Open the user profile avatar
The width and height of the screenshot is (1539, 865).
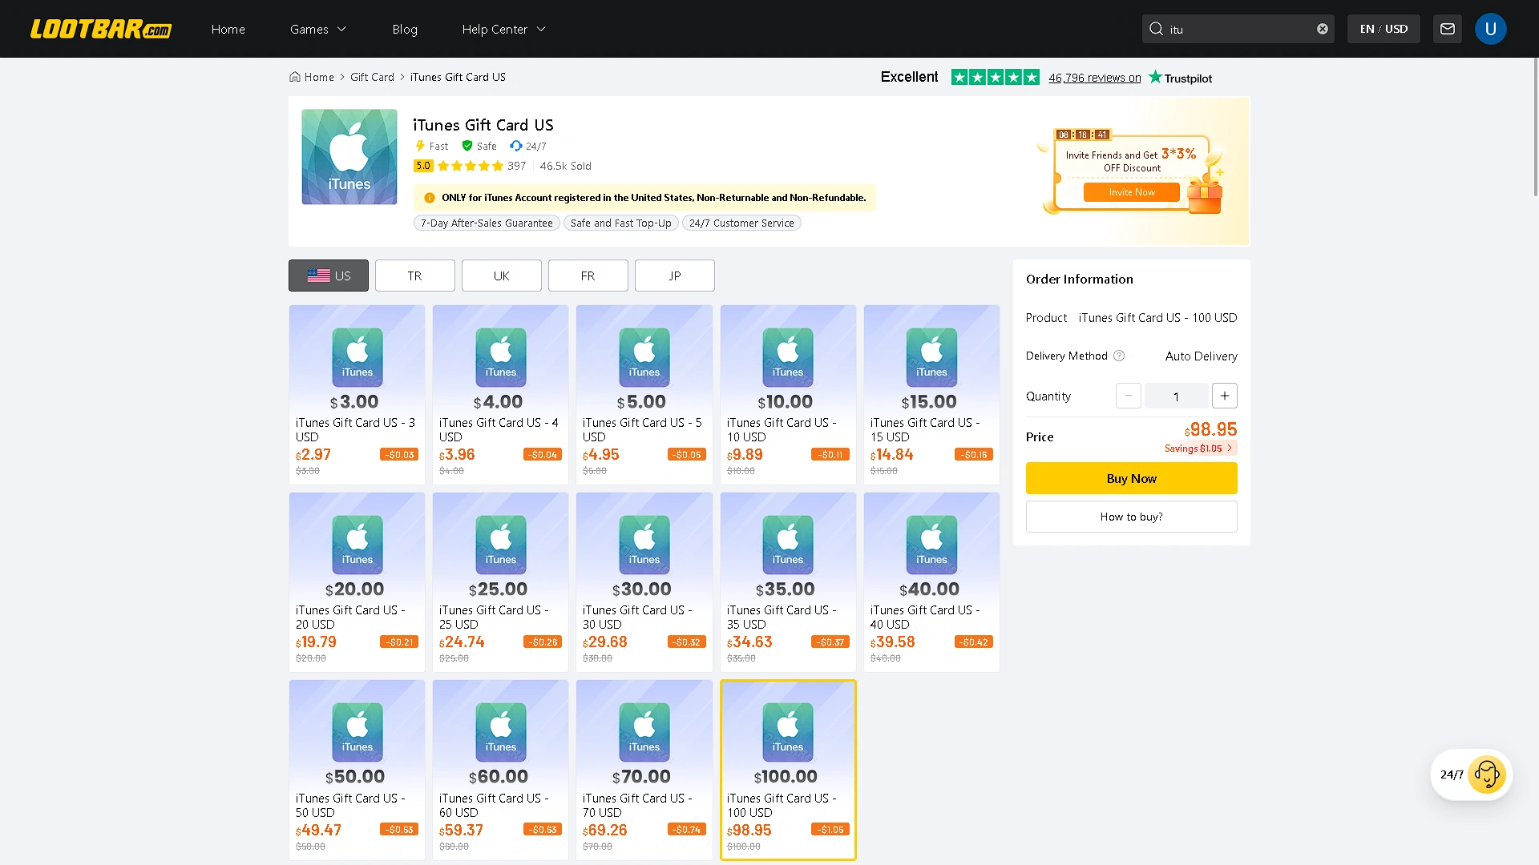[x=1491, y=29]
